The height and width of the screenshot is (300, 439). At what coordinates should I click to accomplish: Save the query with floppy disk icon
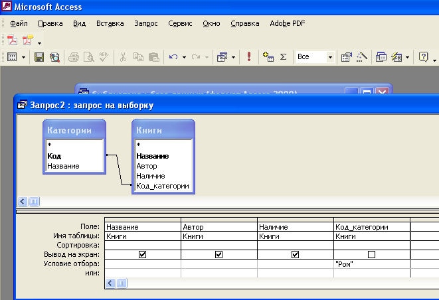(39, 57)
